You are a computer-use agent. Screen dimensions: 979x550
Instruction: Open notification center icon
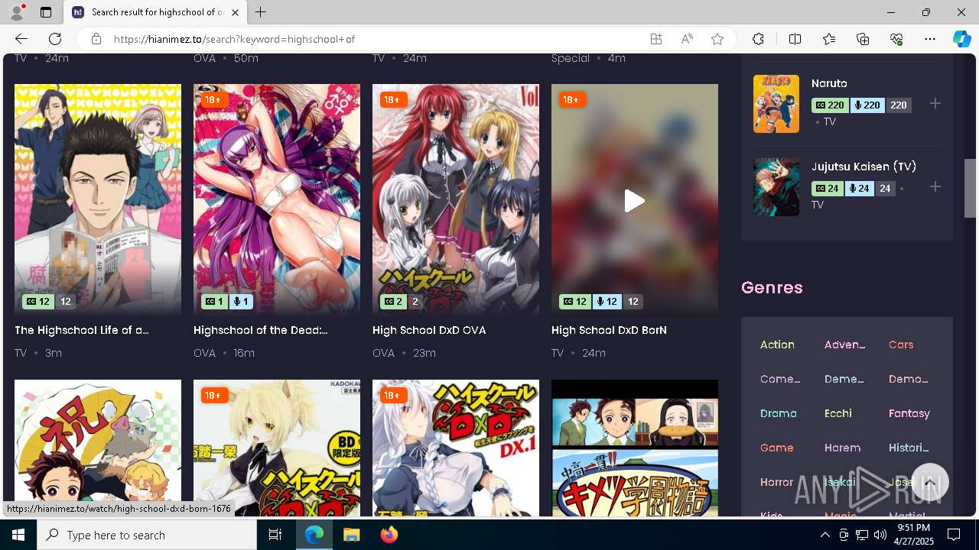[954, 535]
